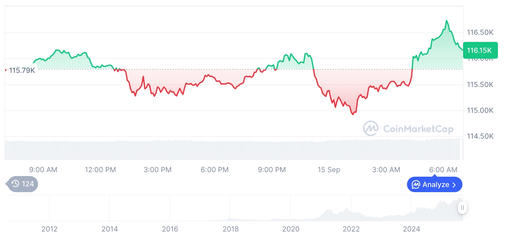The width and height of the screenshot is (505, 236).
Task: Click the 6:00 AM time axis label
Action: 443,170
